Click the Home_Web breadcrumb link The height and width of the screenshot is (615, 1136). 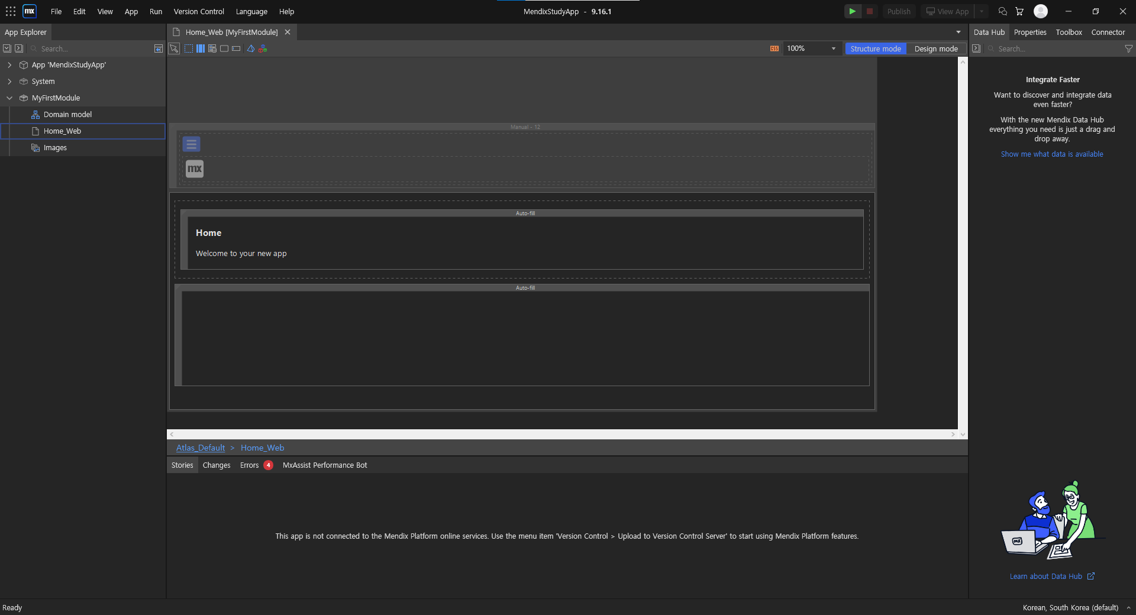[262, 448]
